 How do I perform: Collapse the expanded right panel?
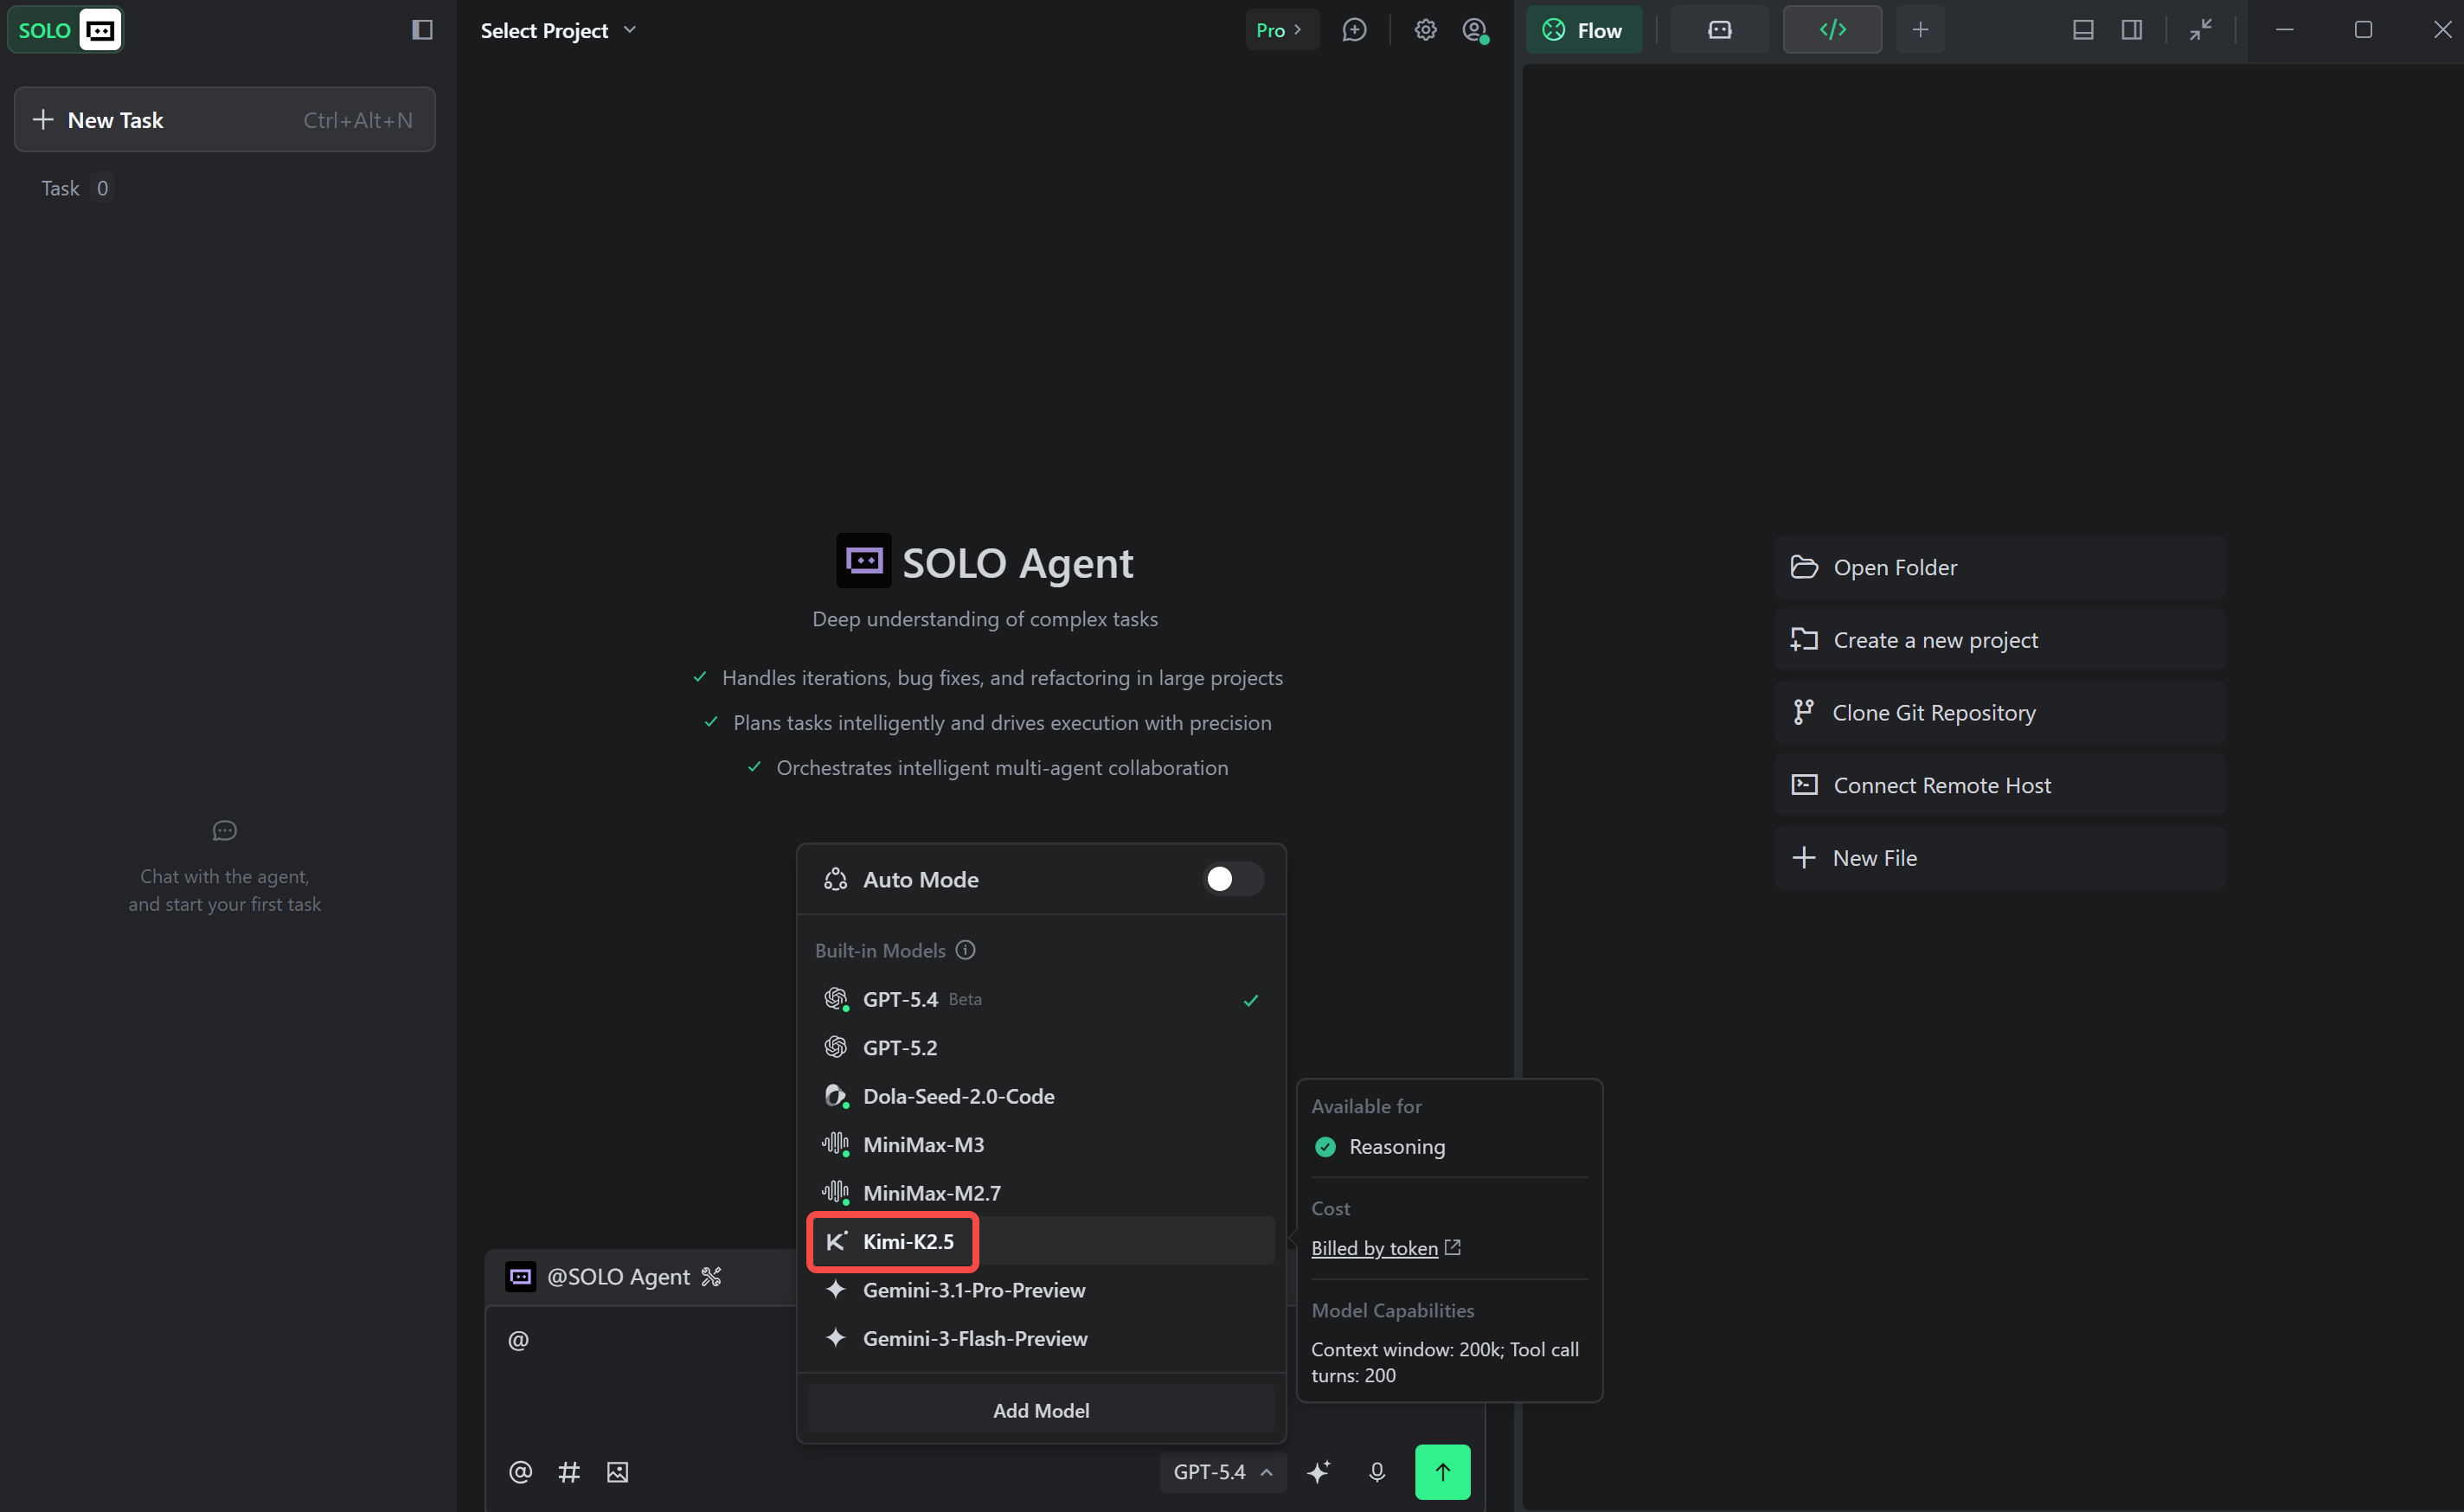(2200, 30)
